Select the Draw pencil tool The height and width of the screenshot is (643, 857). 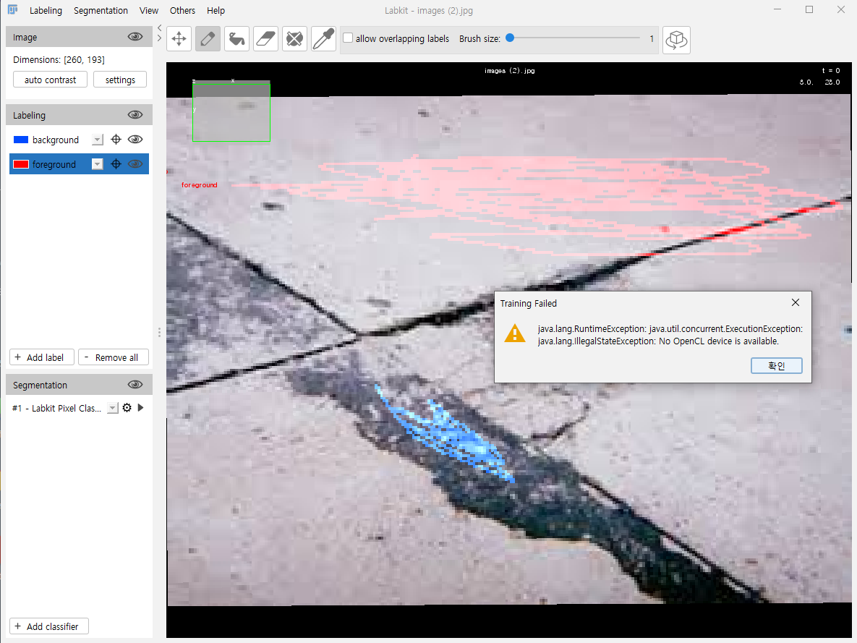(x=208, y=38)
